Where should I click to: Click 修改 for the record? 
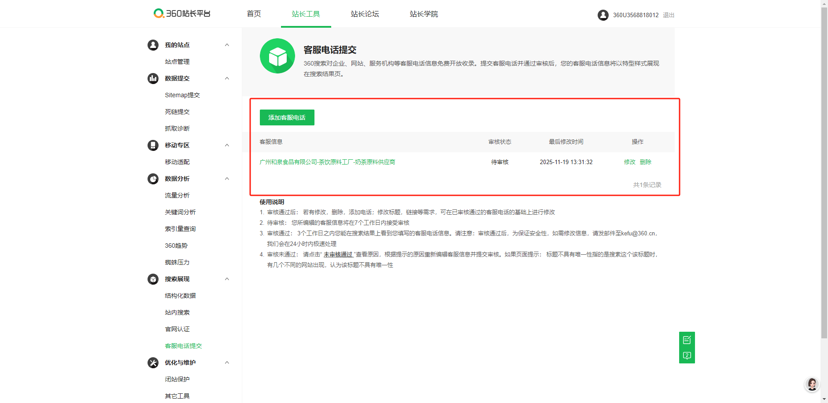click(630, 162)
